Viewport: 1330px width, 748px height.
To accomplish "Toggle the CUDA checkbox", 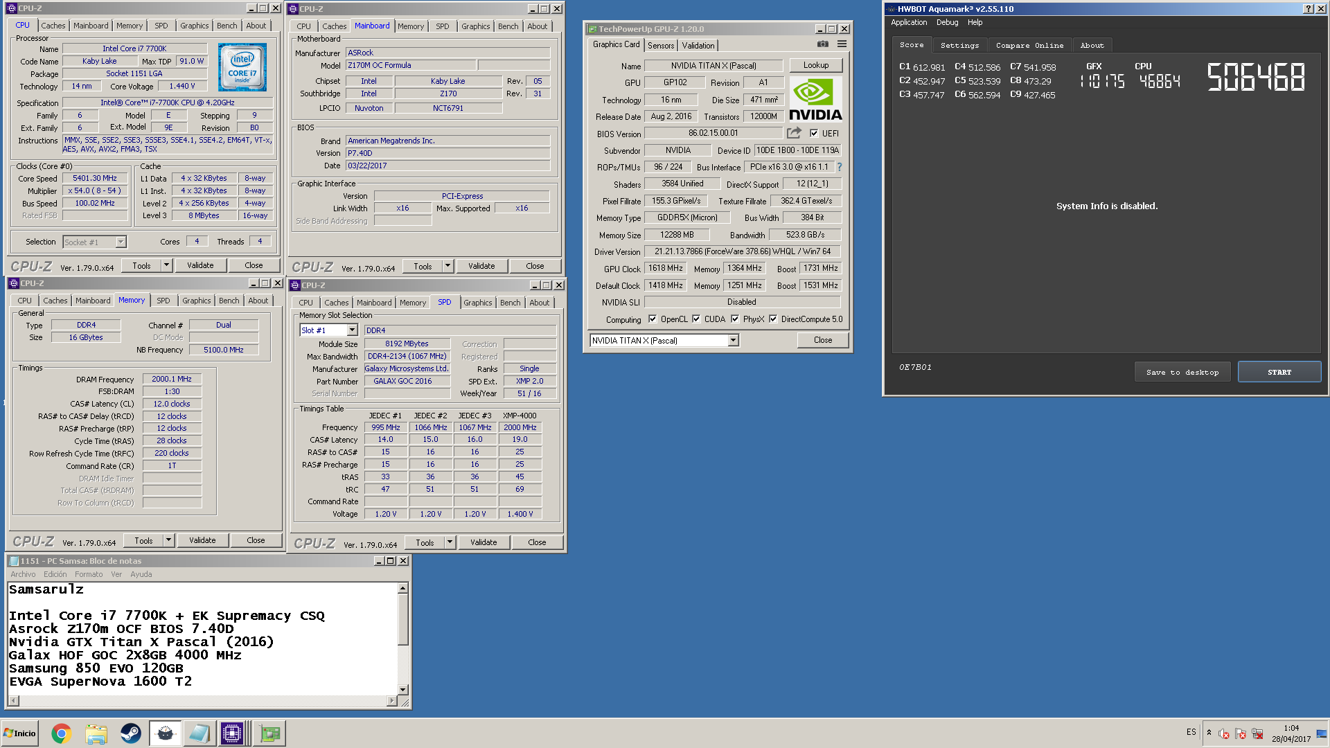I will click(x=696, y=319).
